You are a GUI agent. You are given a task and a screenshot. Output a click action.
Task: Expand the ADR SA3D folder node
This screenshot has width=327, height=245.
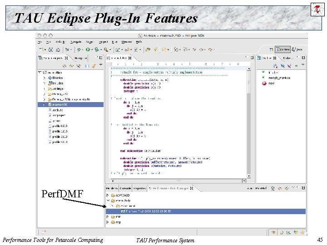tap(108, 195)
